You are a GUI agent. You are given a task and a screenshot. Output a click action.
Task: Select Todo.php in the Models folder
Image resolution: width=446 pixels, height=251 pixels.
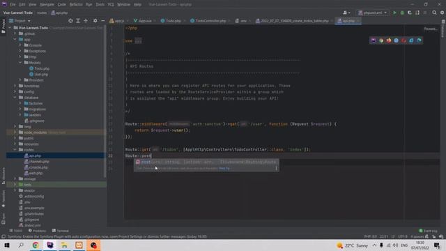[x=40, y=68]
